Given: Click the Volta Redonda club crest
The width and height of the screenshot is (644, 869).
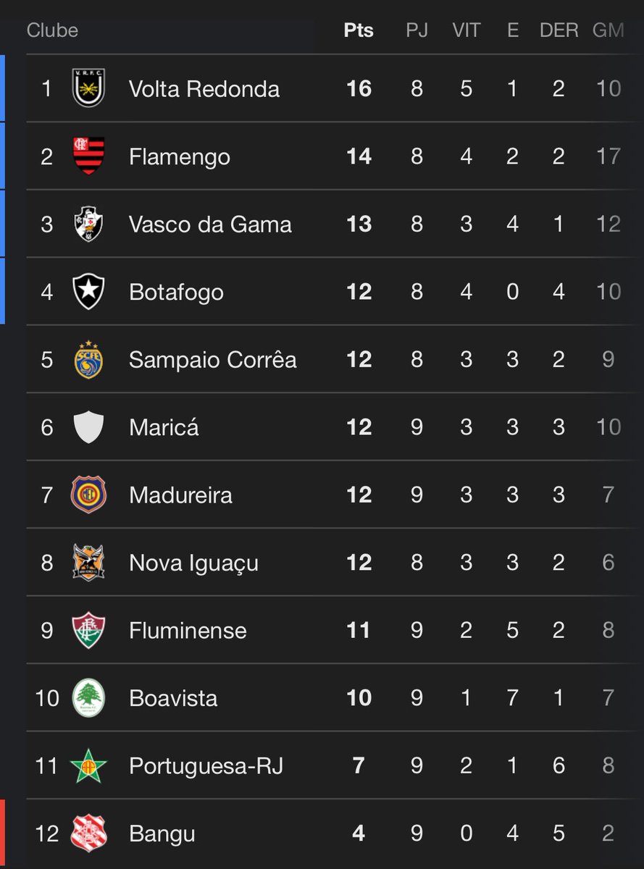Looking at the screenshot, I should click(x=89, y=88).
